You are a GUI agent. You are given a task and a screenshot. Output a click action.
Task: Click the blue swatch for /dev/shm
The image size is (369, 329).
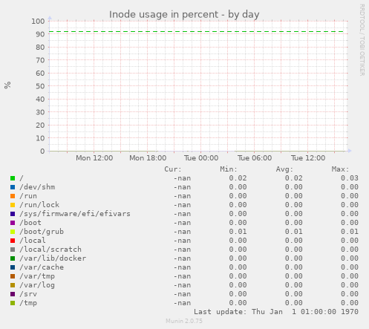pyautogui.click(x=13, y=187)
